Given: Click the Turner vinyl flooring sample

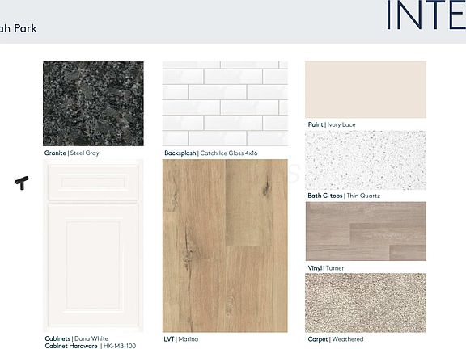Looking at the screenshot, I should pos(366,231).
